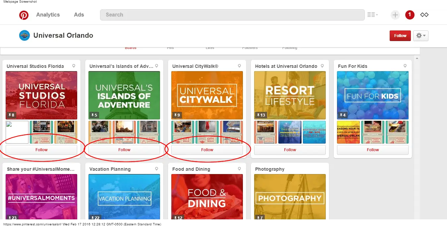The width and height of the screenshot is (447, 226).
Task: Open the Share your #UniversalMome... board title
Action: [40, 169]
